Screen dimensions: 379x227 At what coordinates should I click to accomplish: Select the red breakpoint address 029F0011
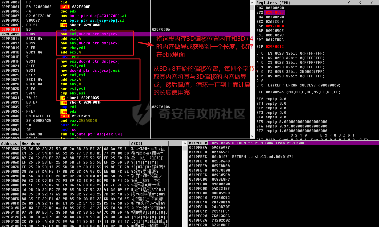10,30
